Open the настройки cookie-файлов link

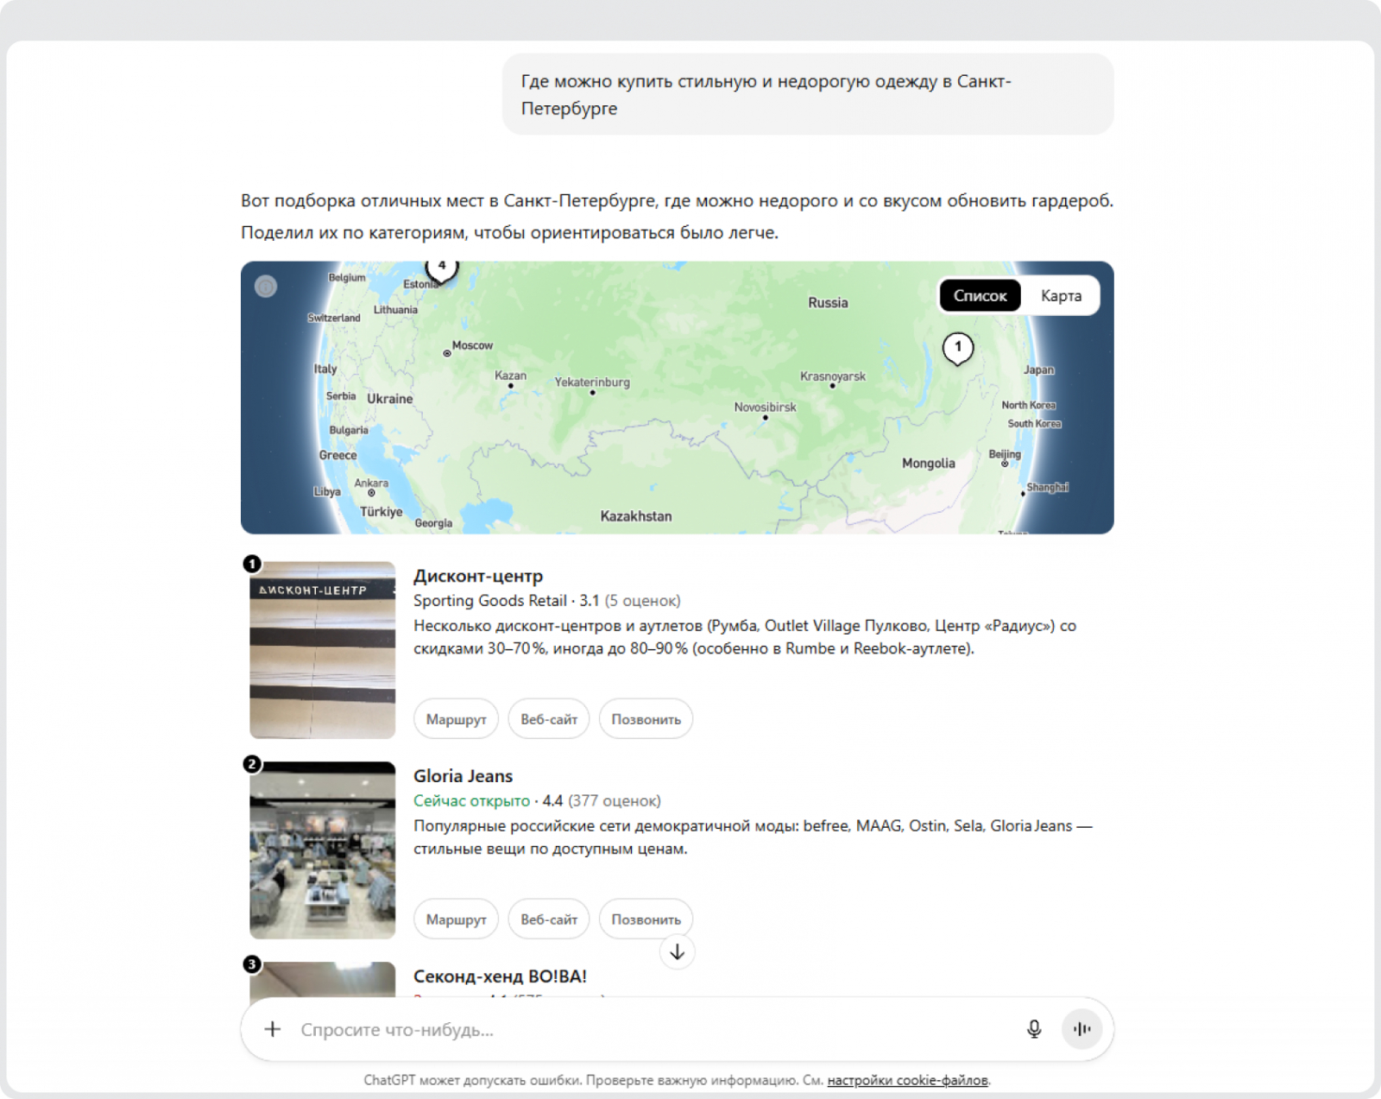(907, 1080)
